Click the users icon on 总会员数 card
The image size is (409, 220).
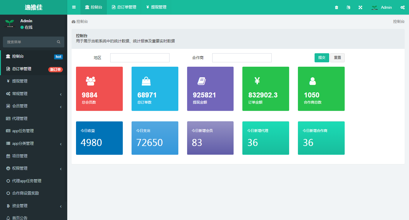(91, 81)
